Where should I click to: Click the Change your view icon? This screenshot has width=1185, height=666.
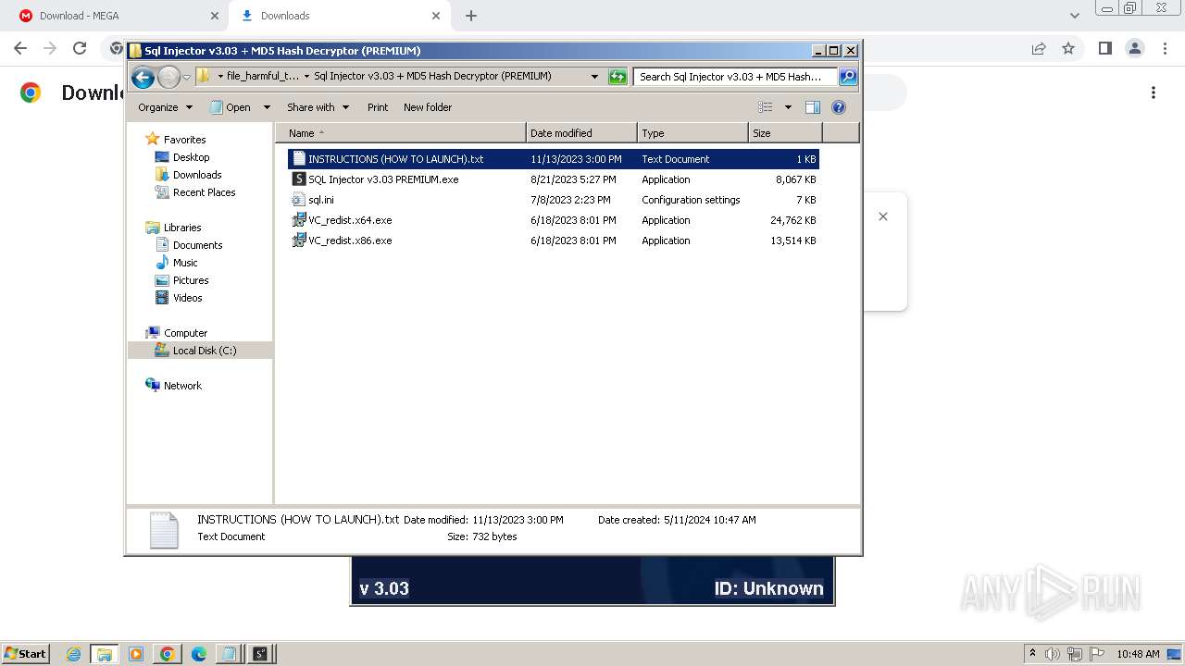(x=766, y=107)
